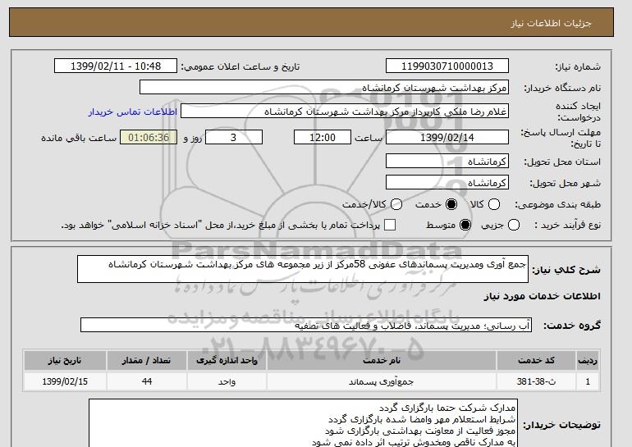The width and height of the screenshot is (632, 447).
Task: Click the label شرح کلی نیاز
Action: (566, 270)
